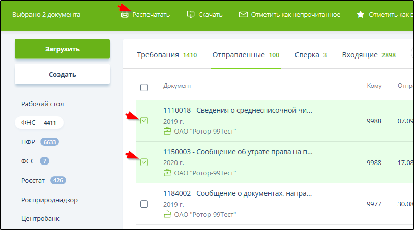Uncheck the 1150003 document checkbox
Image resolution: width=414 pixels, height=230 pixels.
(x=144, y=162)
